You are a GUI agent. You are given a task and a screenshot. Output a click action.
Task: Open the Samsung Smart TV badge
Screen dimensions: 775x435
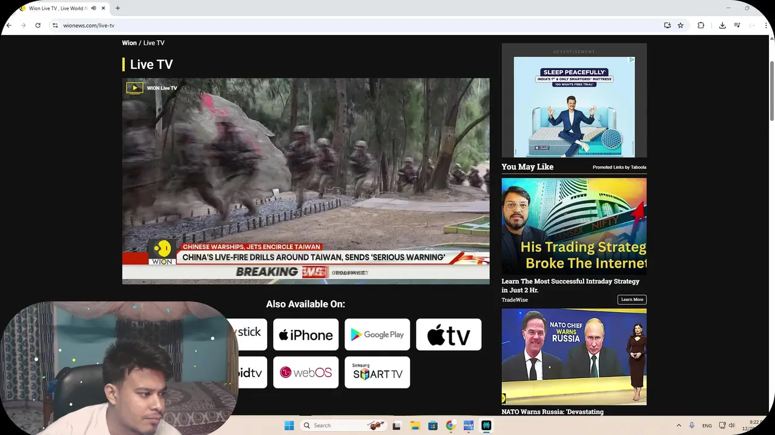pyautogui.click(x=377, y=372)
